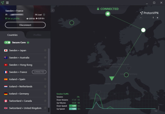The image size is (165, 114).
Task: Click the Canada flag icon
Action: (6, 101)
